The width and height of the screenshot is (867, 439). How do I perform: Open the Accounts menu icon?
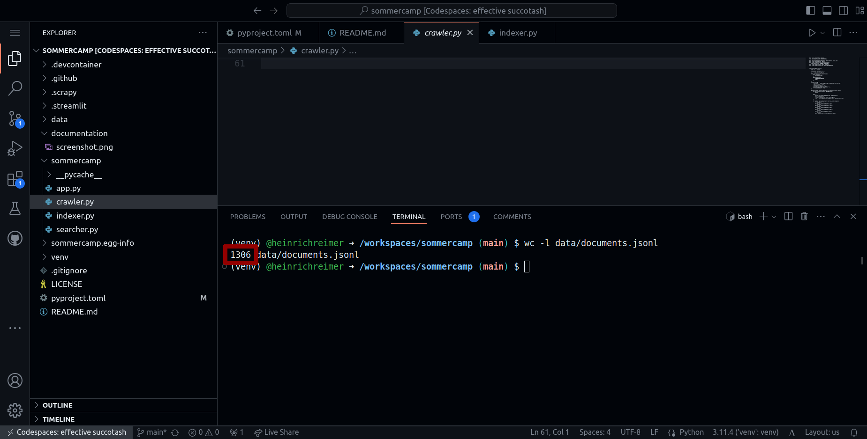[x=15, y=380]
